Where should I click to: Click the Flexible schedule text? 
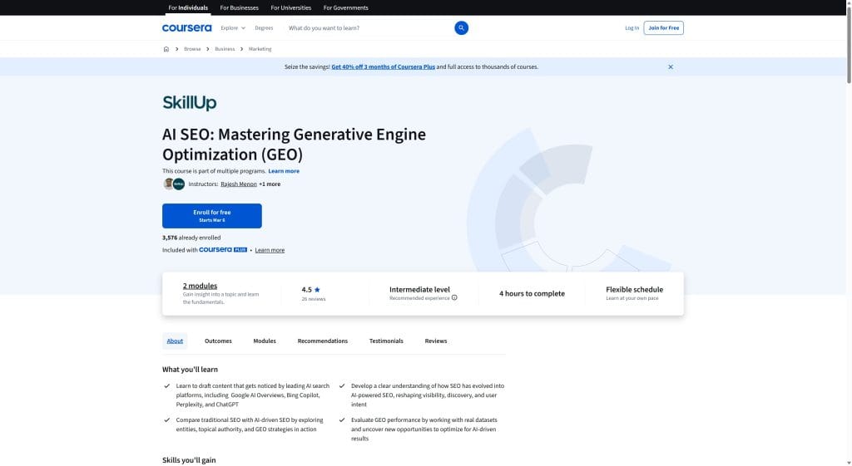(634, 289)
